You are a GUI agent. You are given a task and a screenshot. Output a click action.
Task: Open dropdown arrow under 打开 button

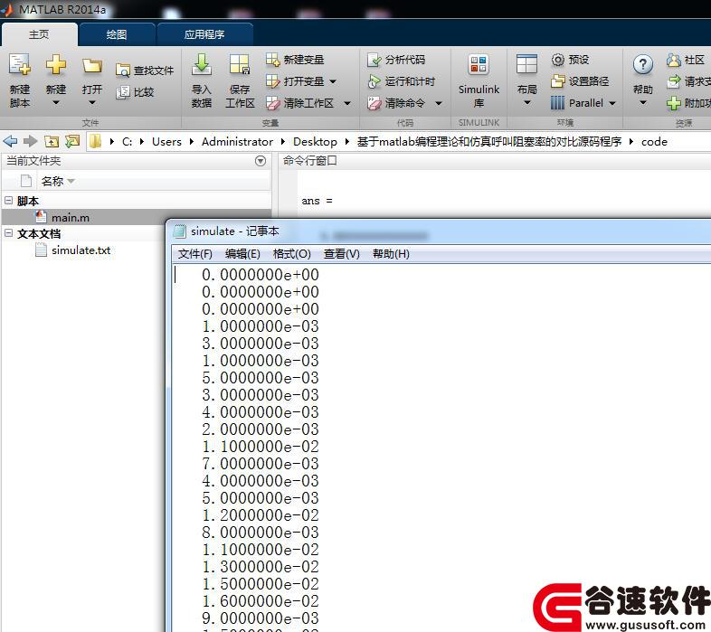92,103
